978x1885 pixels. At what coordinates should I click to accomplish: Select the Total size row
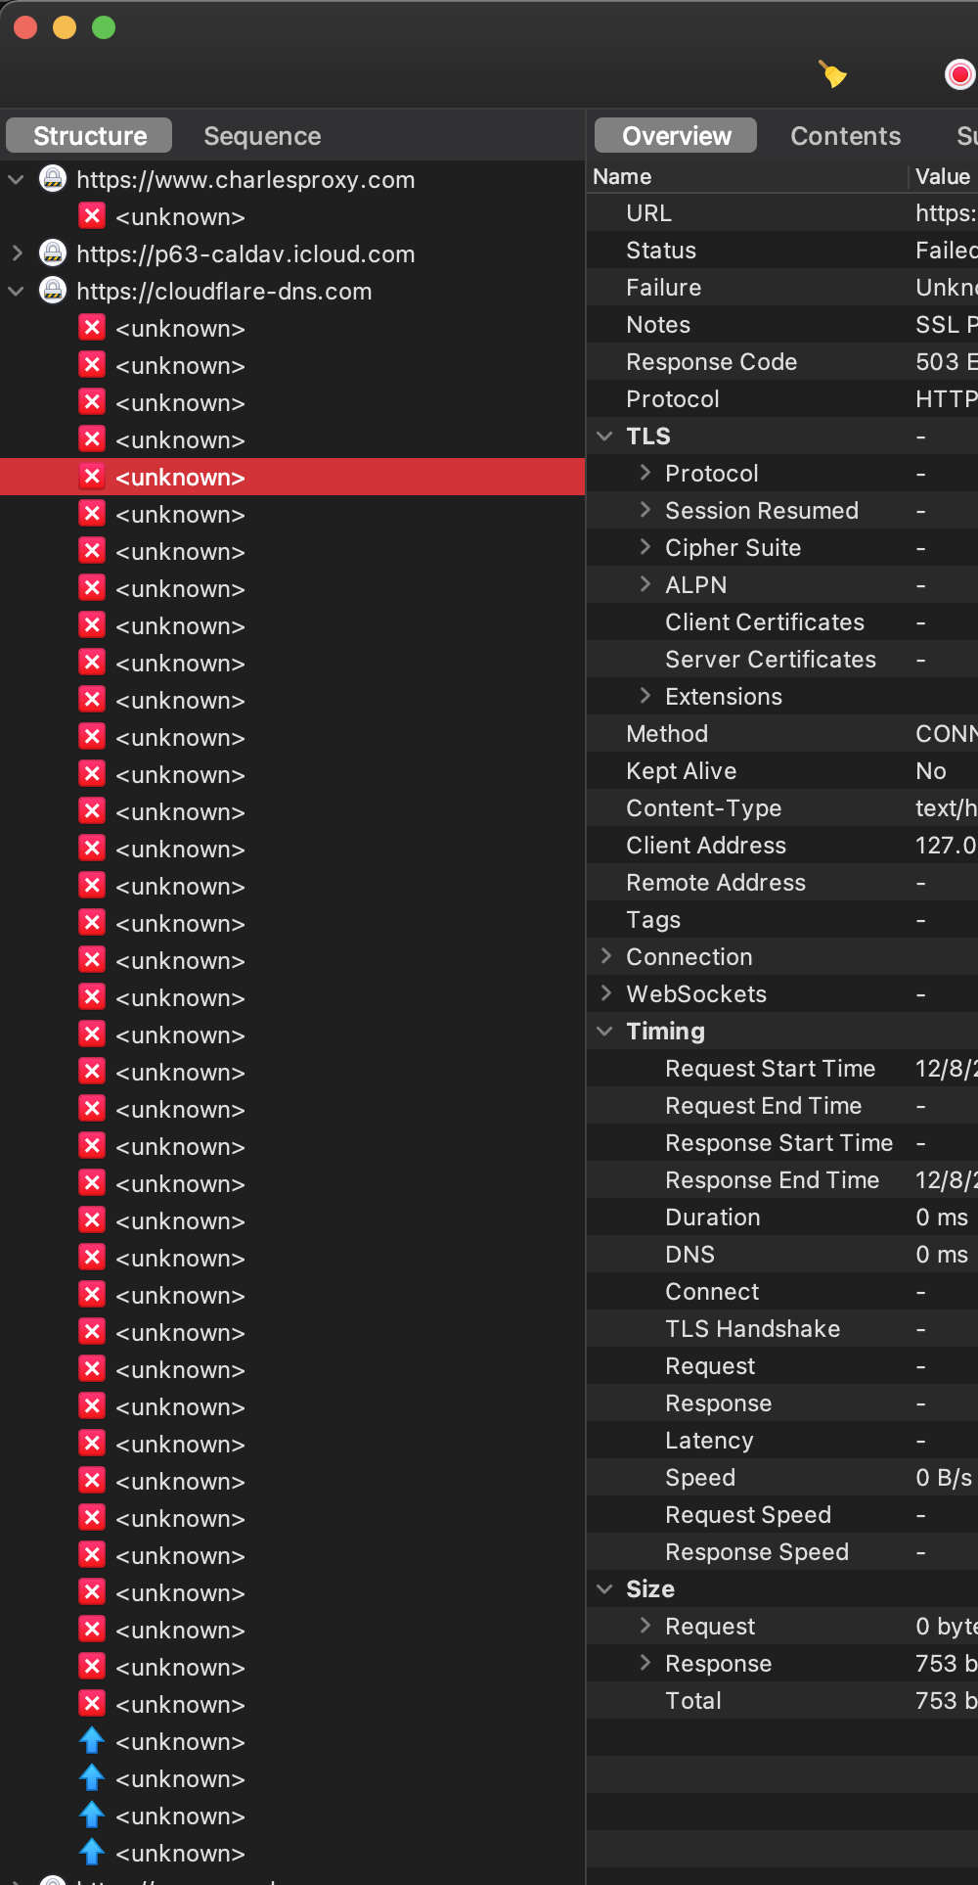782,1700
